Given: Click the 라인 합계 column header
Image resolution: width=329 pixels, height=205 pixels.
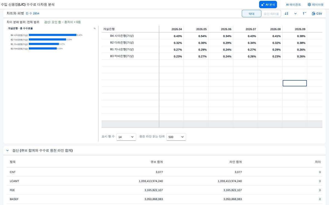Looking at the screenshot, I should click(x=236, y=162).
